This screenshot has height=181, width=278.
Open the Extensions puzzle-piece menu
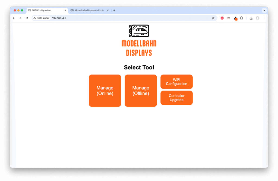point(241,18)
